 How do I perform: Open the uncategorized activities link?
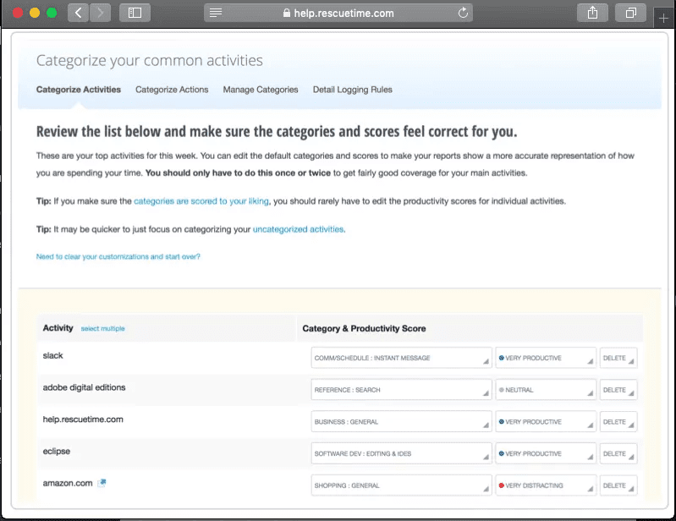tap(298, 229)
